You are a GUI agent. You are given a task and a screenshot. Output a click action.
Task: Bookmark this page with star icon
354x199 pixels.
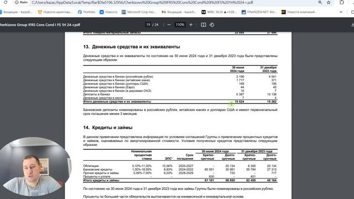(329, 2)
